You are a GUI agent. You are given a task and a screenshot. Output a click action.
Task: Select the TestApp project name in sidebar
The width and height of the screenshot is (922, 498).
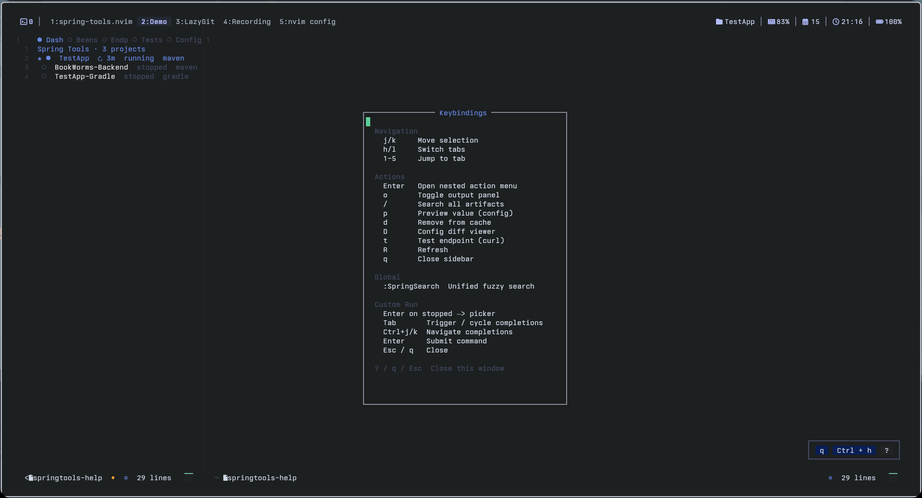74,58
